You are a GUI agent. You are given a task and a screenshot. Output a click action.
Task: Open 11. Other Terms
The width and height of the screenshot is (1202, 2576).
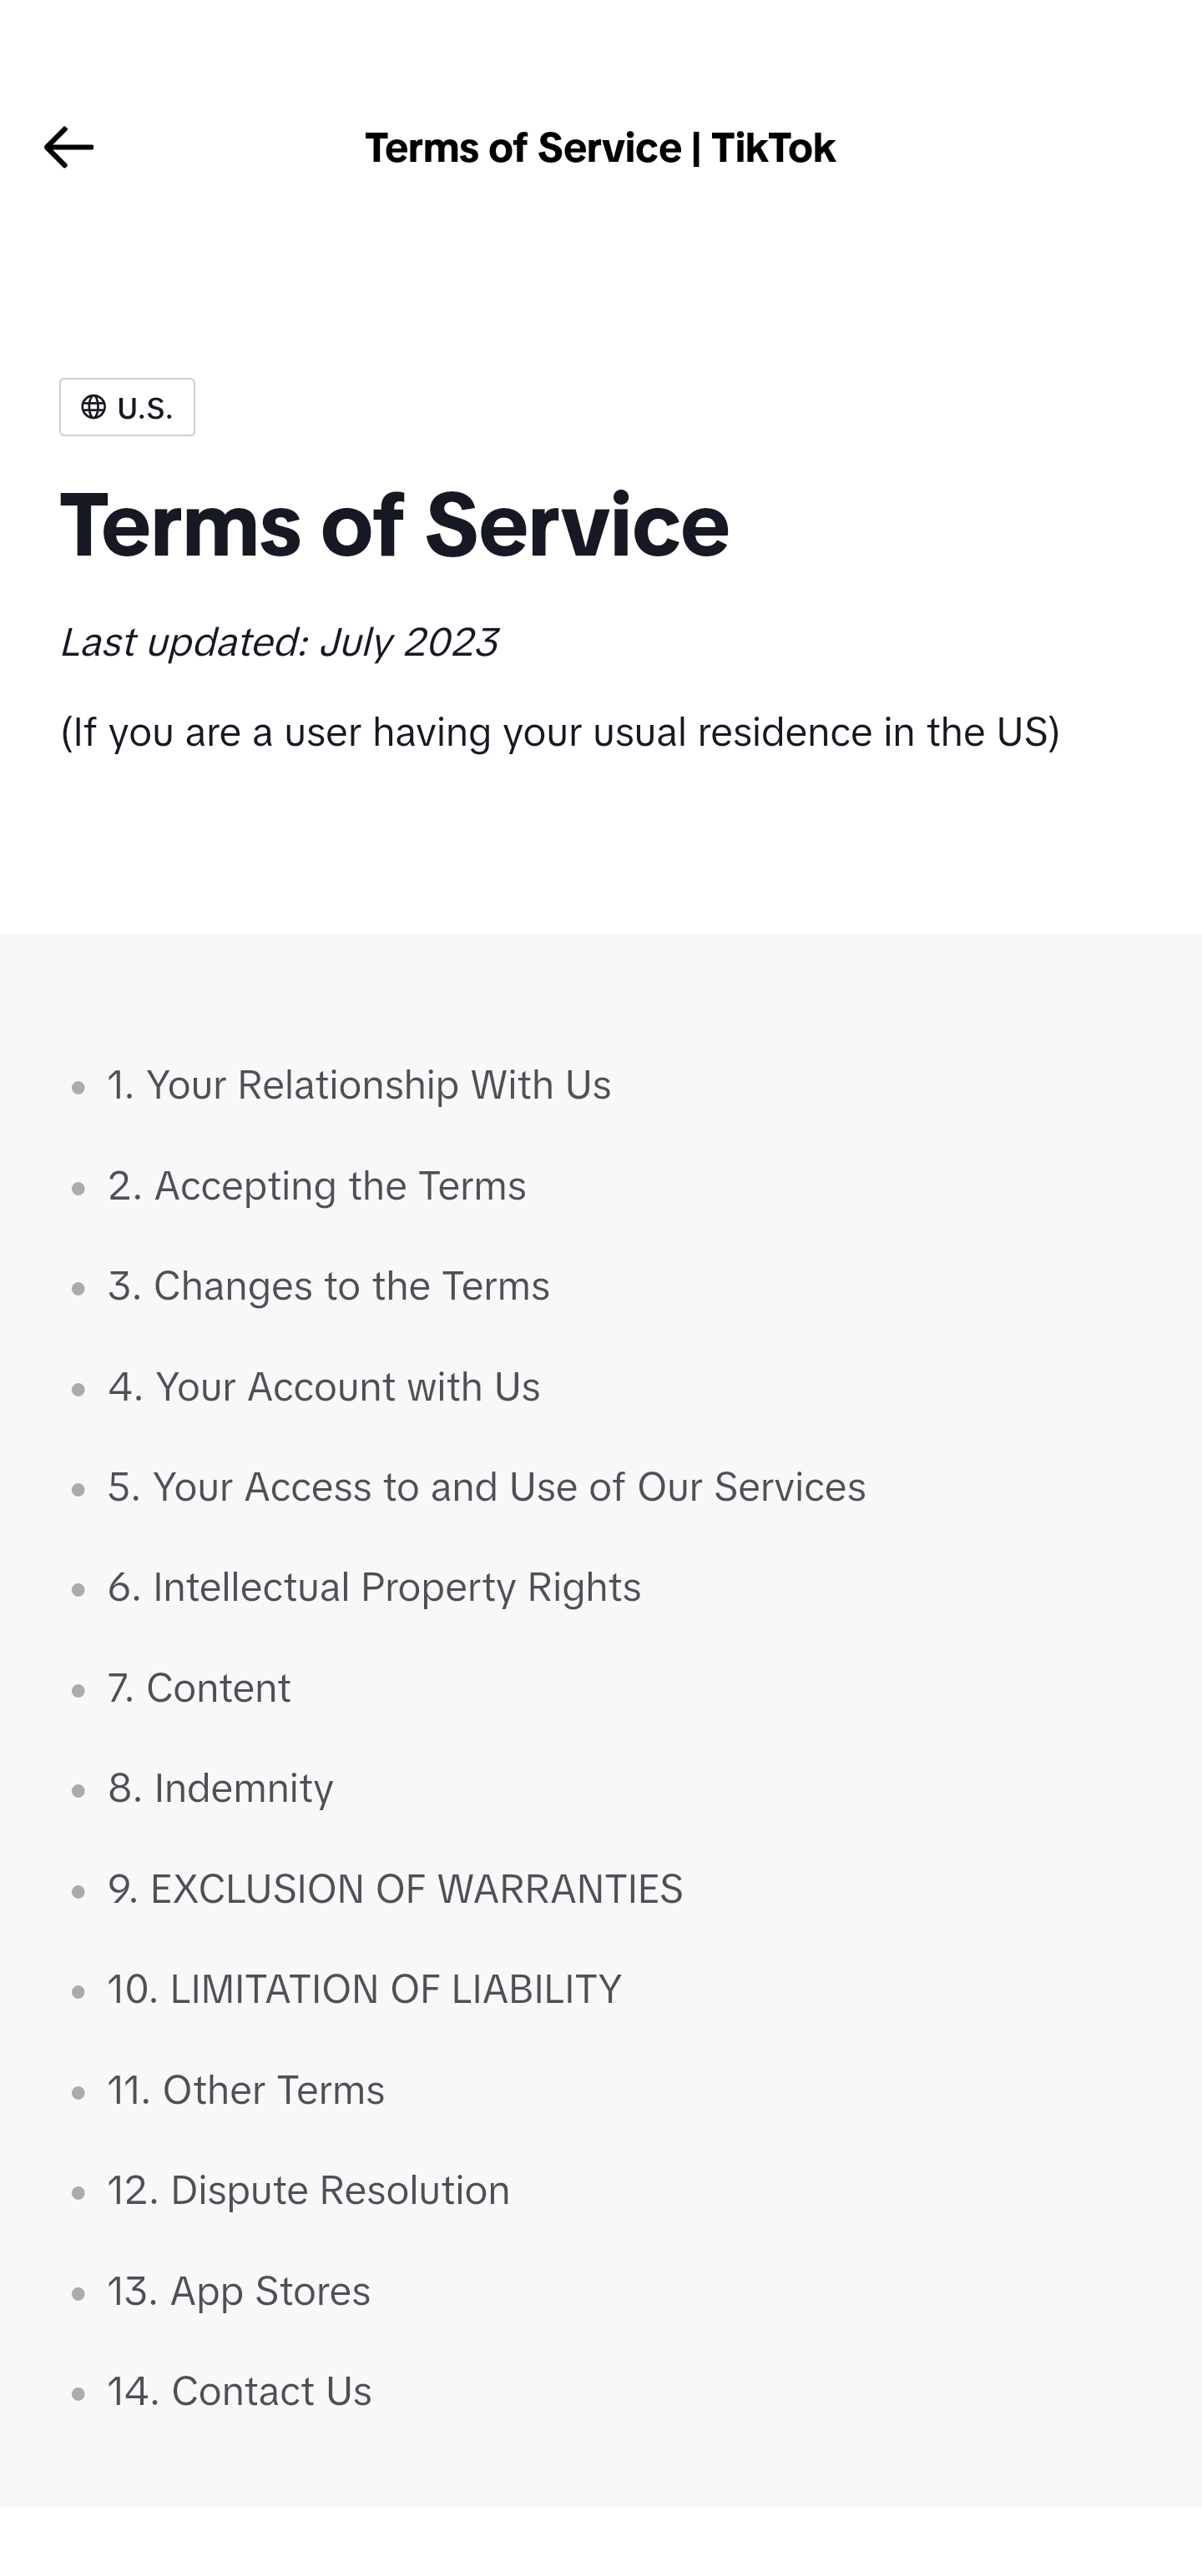point(246,2090)
